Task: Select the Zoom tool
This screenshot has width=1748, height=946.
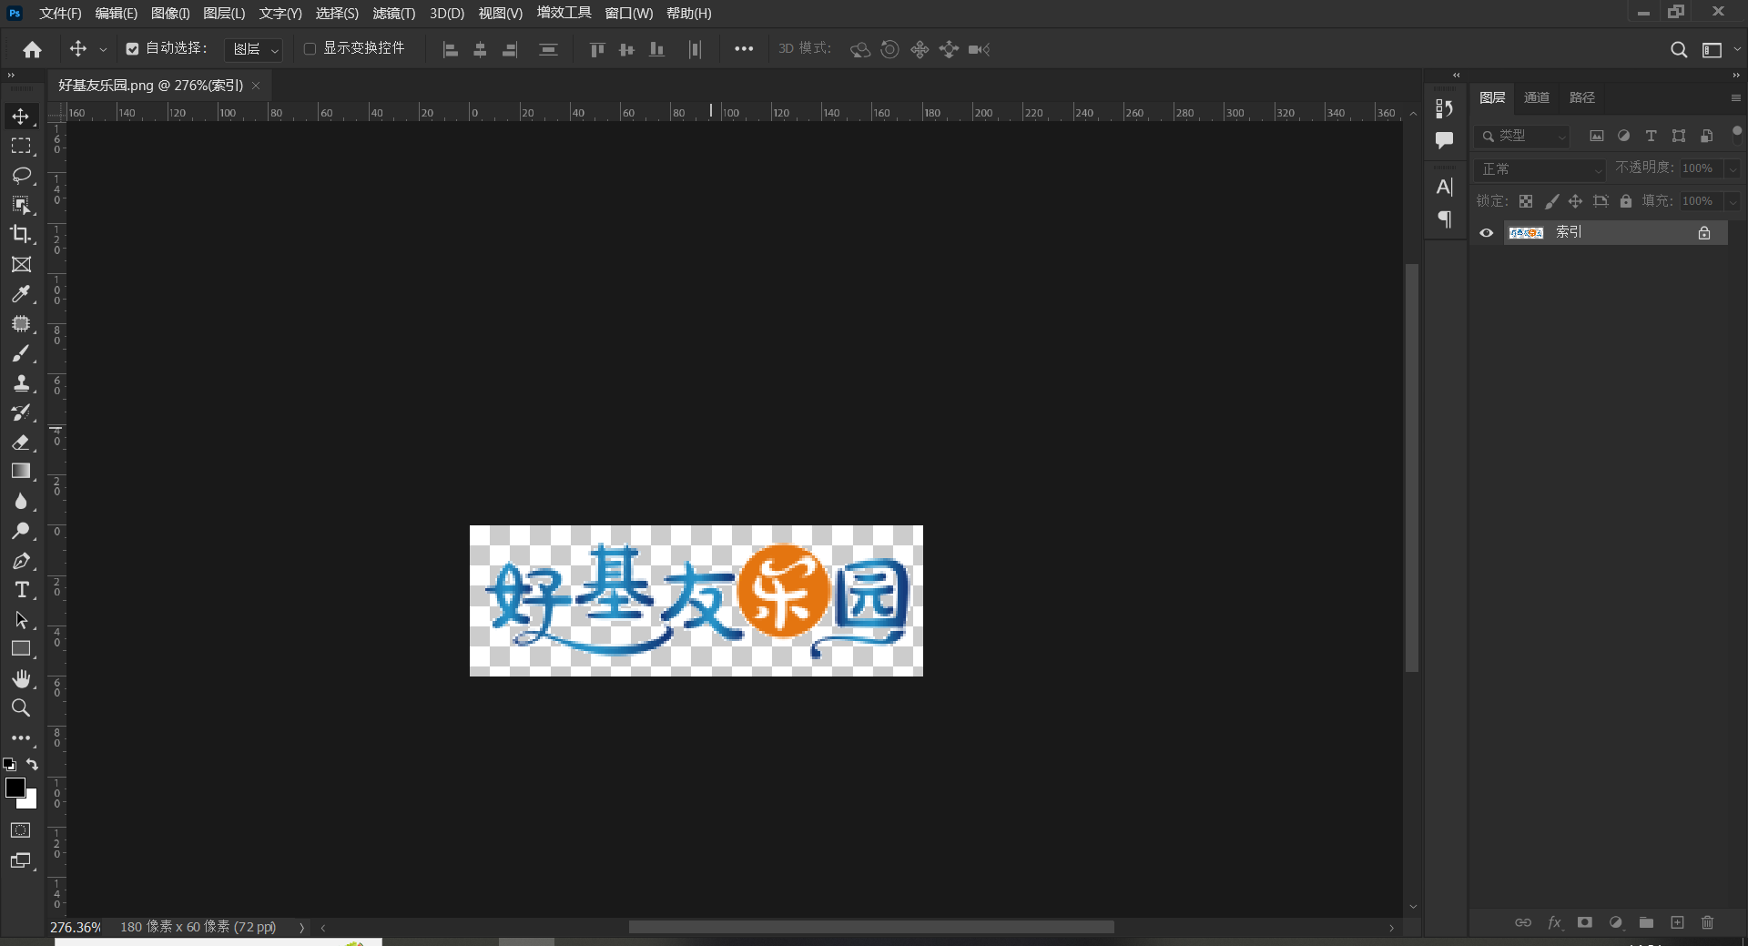Action: coord(22,708)
